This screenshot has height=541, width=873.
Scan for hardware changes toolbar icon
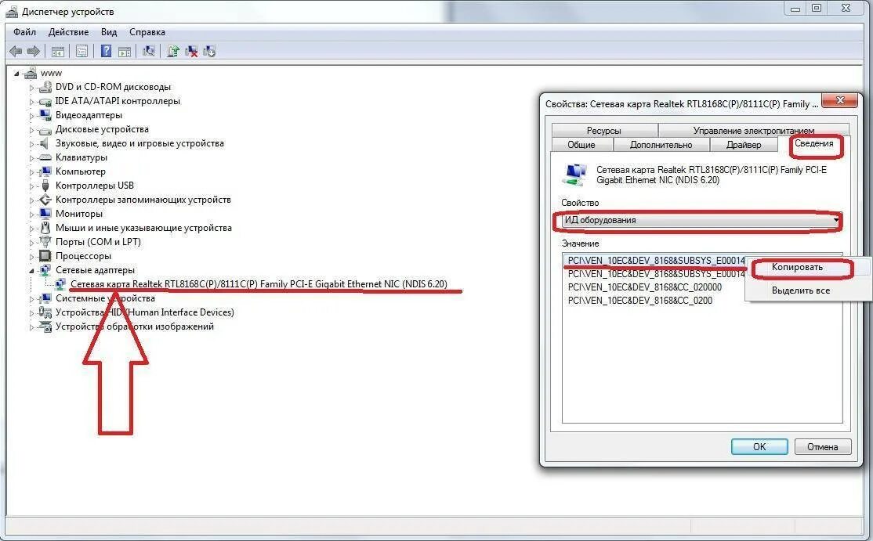point(149,52)
